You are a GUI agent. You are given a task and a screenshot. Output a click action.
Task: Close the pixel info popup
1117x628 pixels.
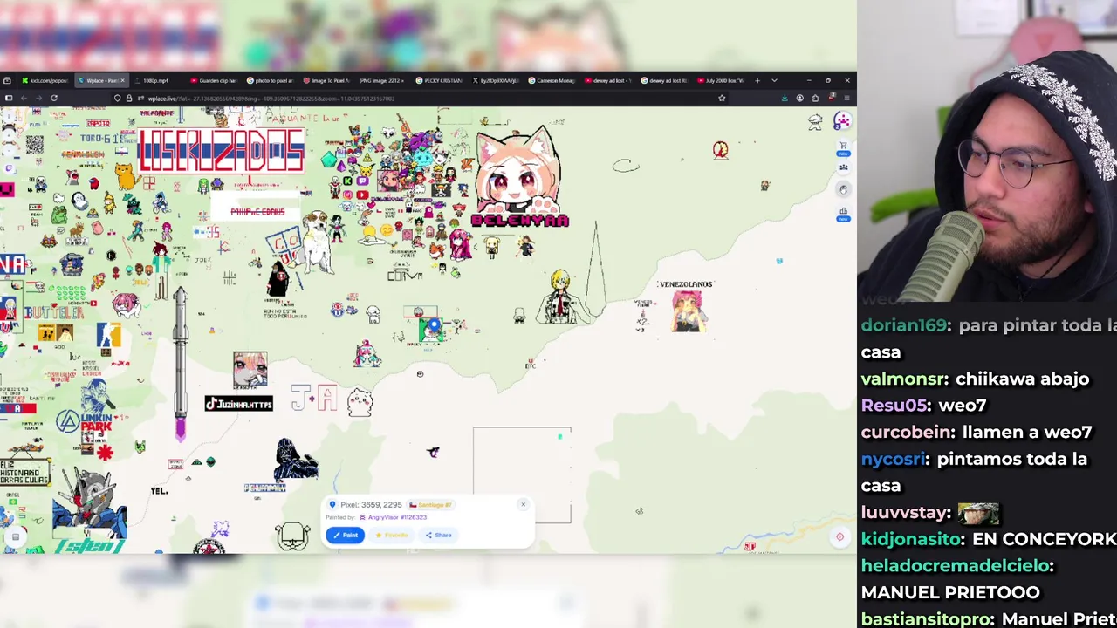(x=523, y=504)
